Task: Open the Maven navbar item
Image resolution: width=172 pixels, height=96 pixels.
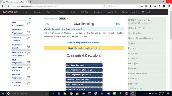Action: click(x=62, y=12)
